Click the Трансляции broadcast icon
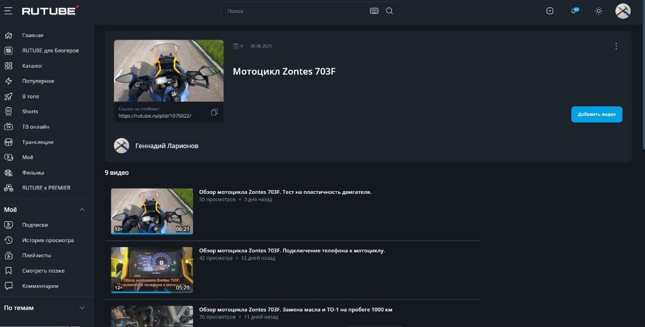The height and width of the screenshot is (327, 645). (8, 142)
